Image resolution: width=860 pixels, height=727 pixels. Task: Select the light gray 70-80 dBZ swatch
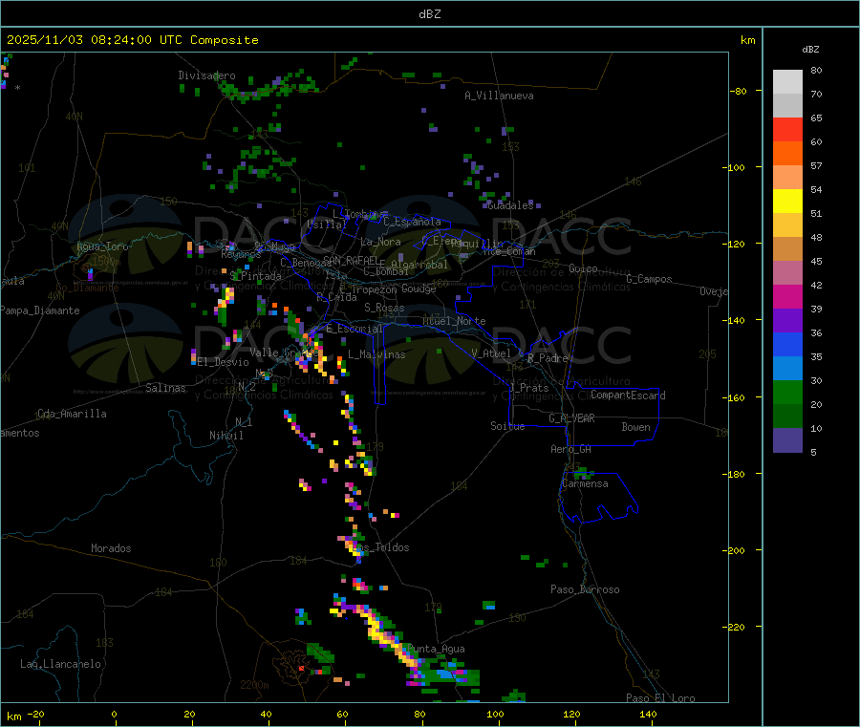tap(787, 82)
